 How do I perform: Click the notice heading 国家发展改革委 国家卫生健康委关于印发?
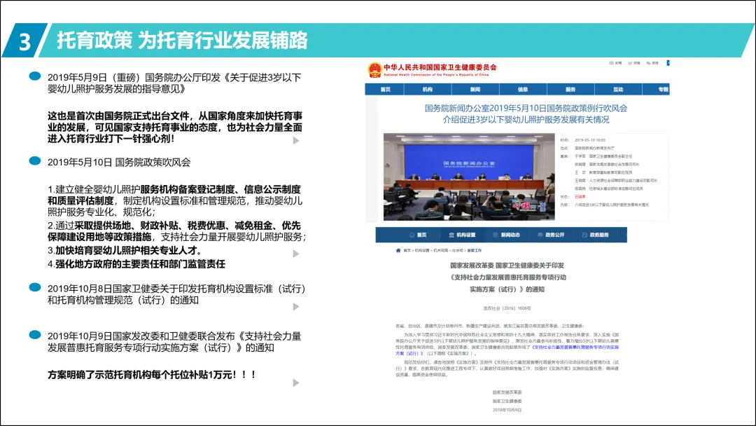pos(507,266)
